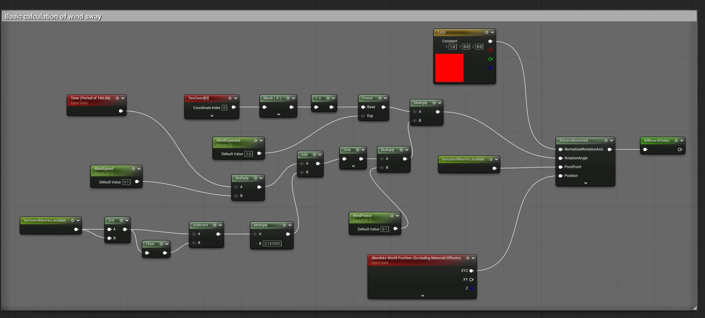Click the Multiply B value field 3.141593

click(272, 244)
